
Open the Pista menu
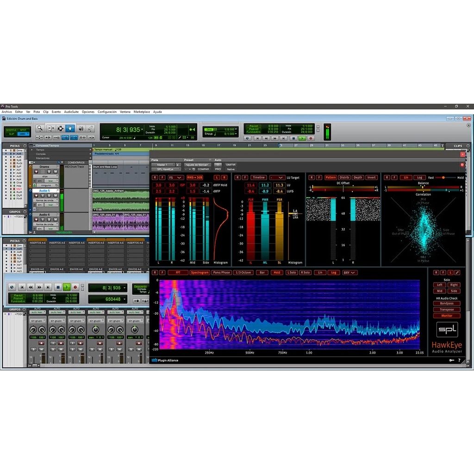(37, 112)
